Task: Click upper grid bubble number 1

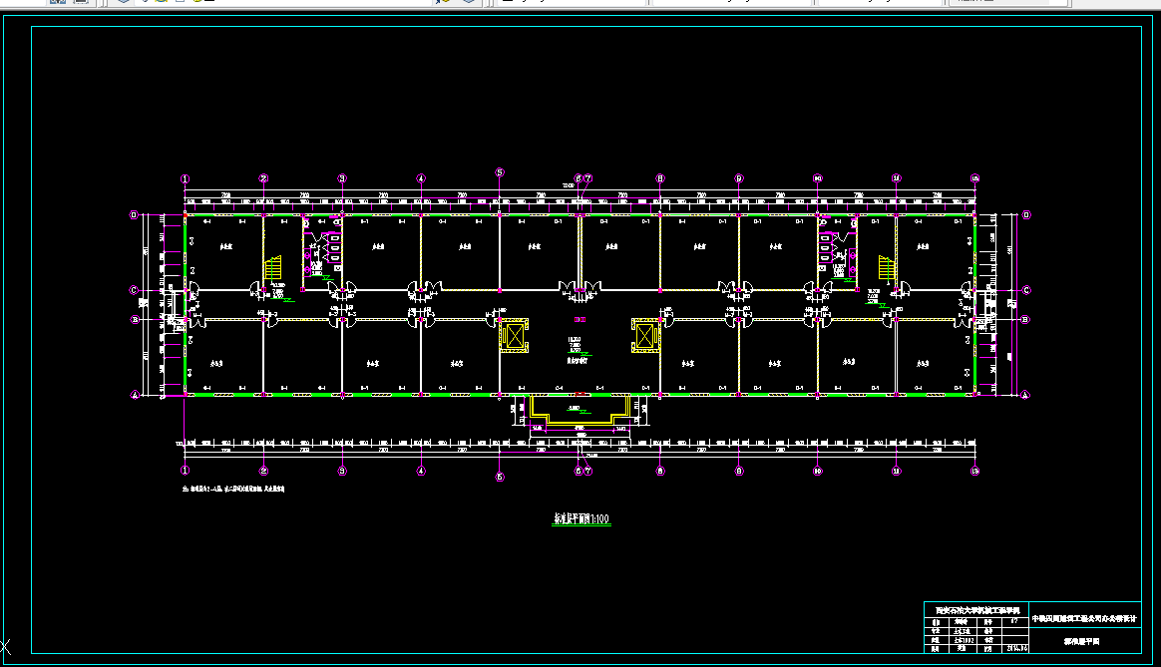Action: 186,179
